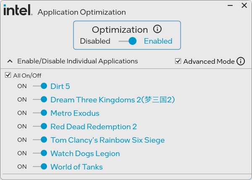The width and height of the screenshot is (252, 180).
Task: Click the Enabled label
Action: [158, 41]
